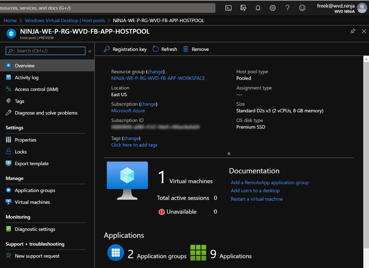This screenshot has width=369, height=268.
Task: Open the help question mark
Action: click(x=287, y=8)
